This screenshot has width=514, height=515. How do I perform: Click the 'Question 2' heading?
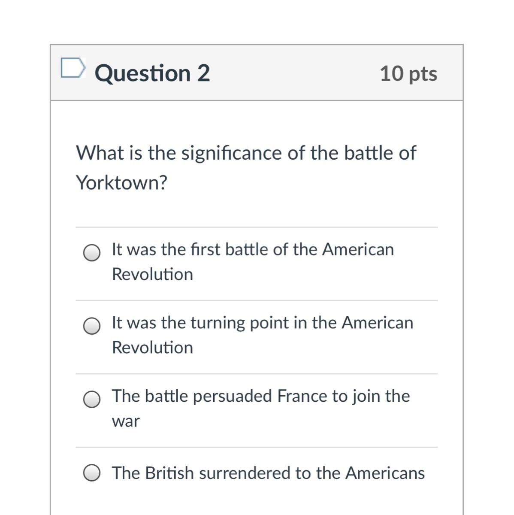(x=152, y=73)
